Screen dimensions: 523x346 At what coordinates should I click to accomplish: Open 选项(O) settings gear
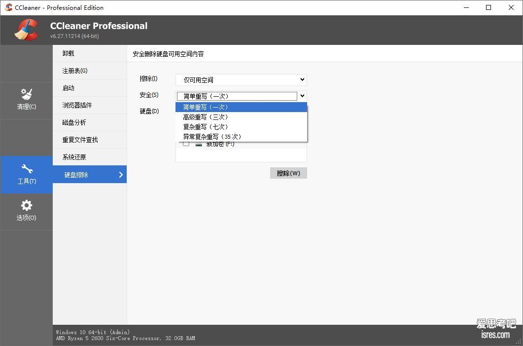point(26,211)
